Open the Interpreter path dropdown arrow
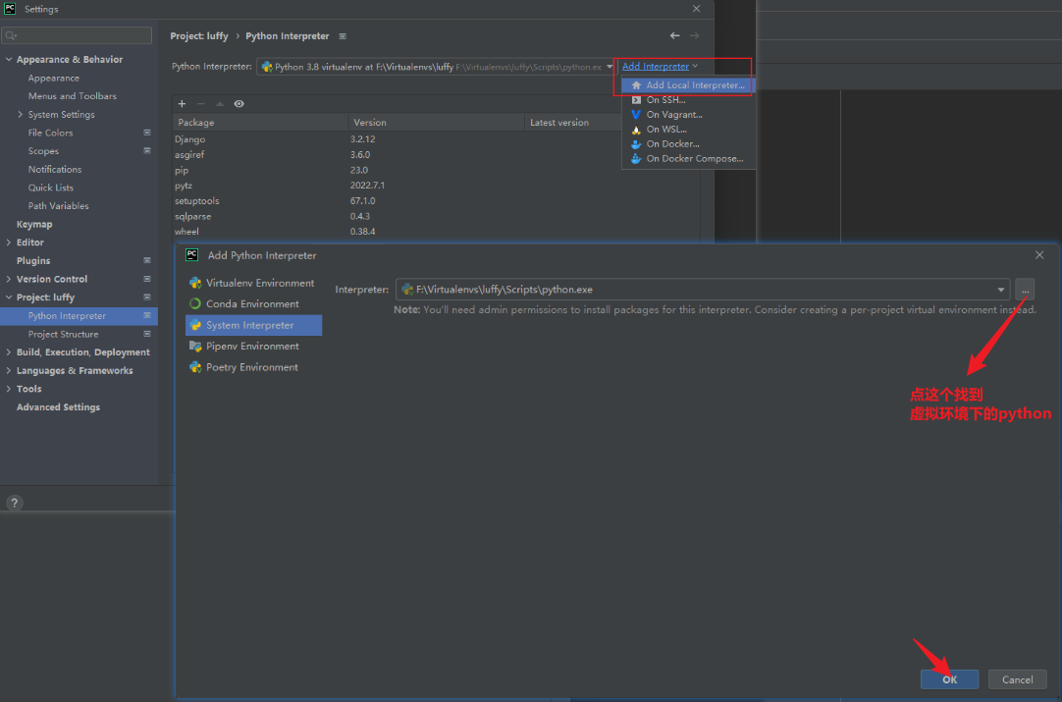Viewport: 1062px width, 702px height. tap(1000, 290)
